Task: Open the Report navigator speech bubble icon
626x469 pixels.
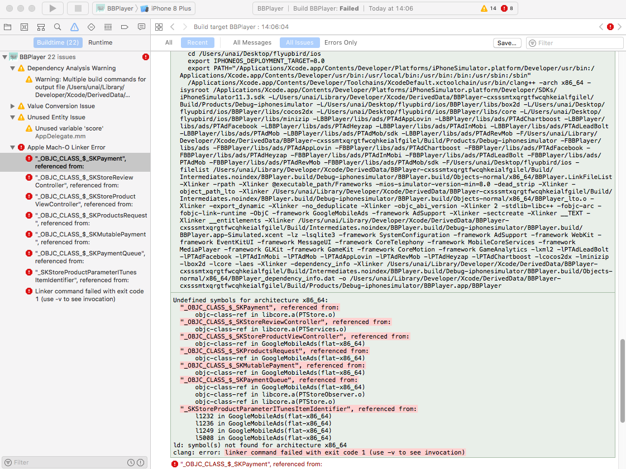Action: click(x=141, y=27)
